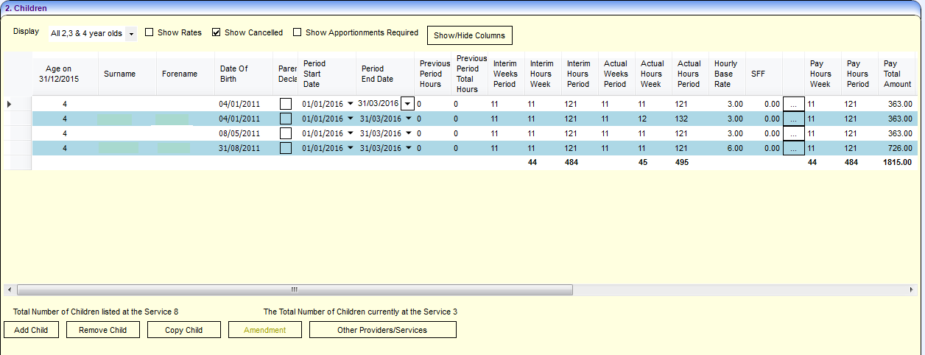Click ellipsis button for 08/05/2011 row
Viewport: 925px width, 355px height.
[793, 133]
